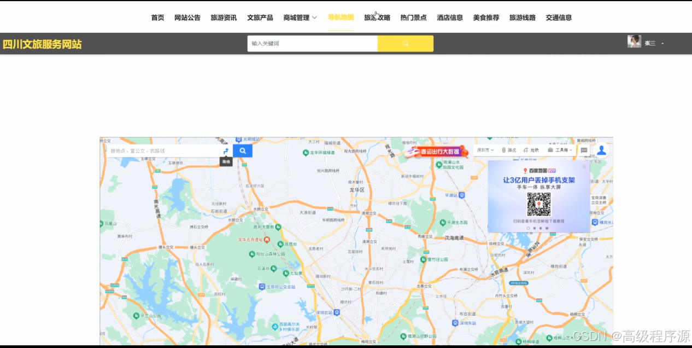Click the 羊台山公园 marker

pyautogui.click(x=136, y=315)
